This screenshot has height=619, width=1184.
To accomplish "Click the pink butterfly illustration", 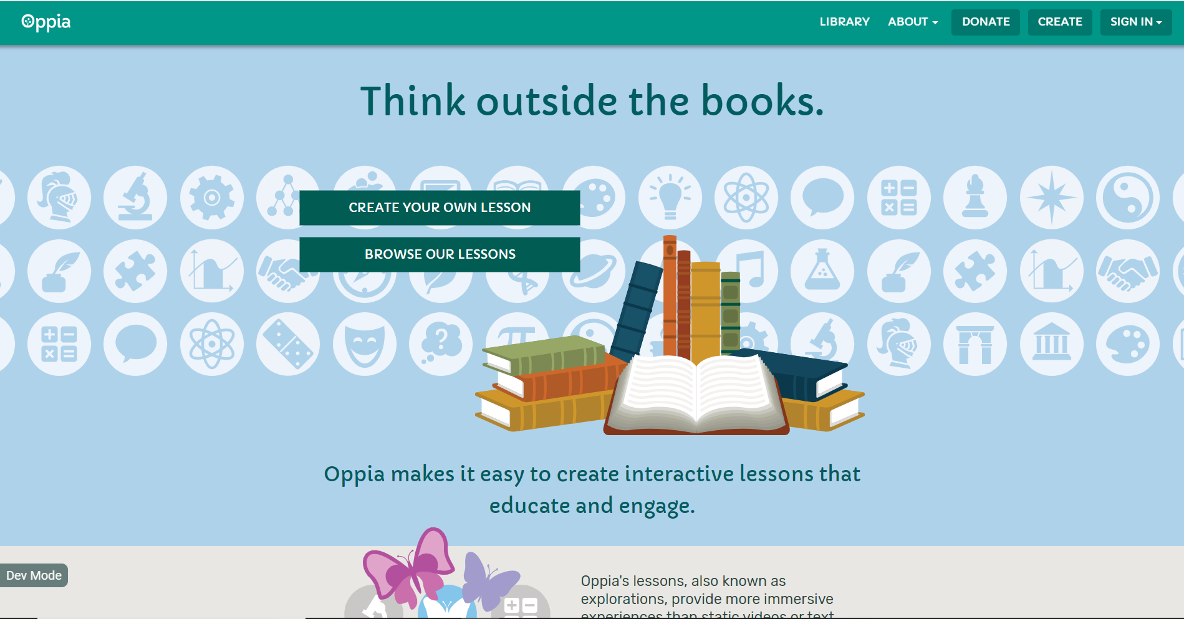I will point(409,567).
